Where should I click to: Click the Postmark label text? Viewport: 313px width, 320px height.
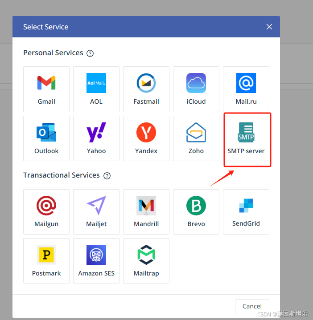pyautogui.click(x=46, y=273)
